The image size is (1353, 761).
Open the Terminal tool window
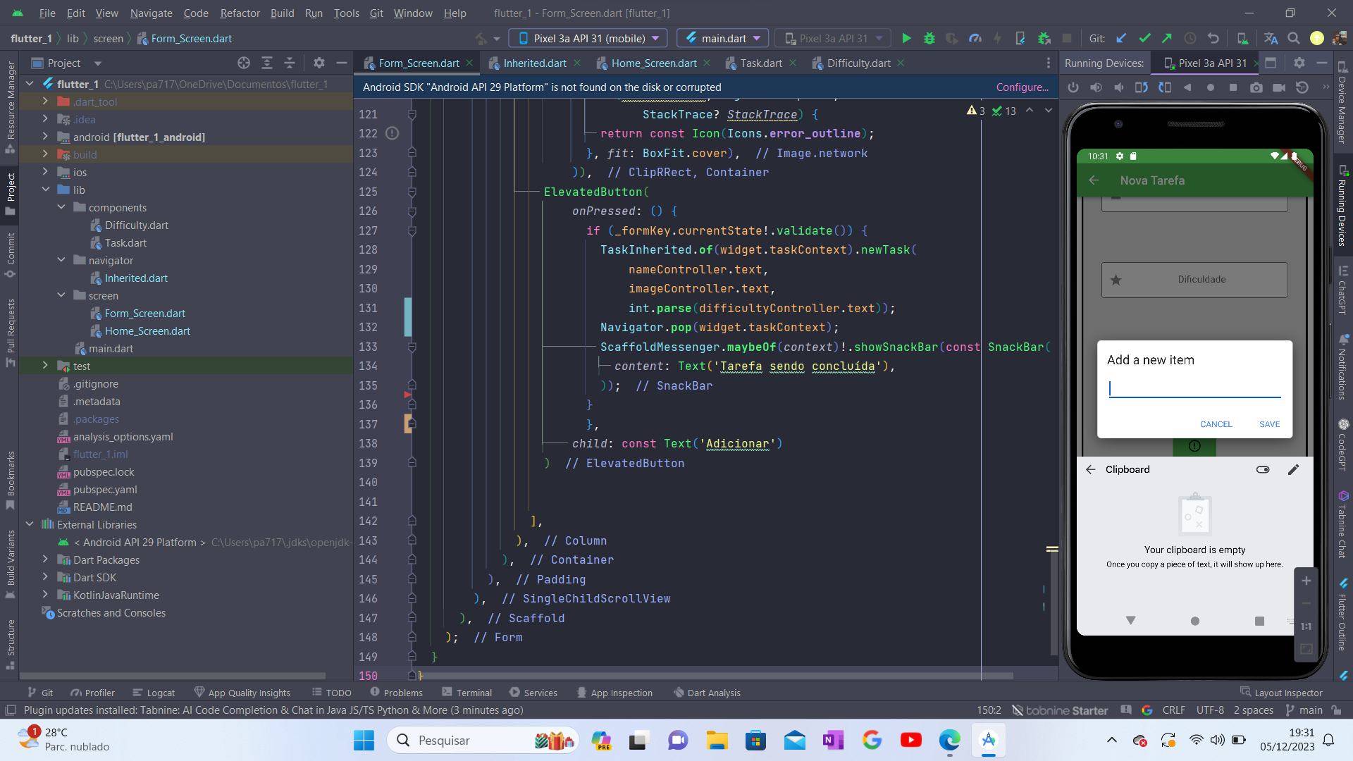coord(467,693)
